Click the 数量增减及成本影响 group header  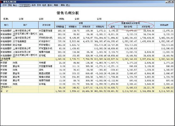(x=131, y=23)
